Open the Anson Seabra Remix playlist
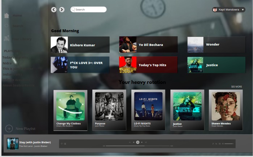253x157 pixels. 18,85
